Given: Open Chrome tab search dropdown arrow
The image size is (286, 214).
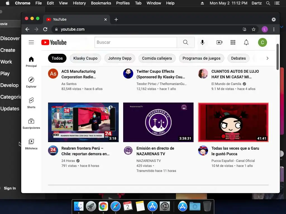Looking at the screenshot, I should coord(274,20).
